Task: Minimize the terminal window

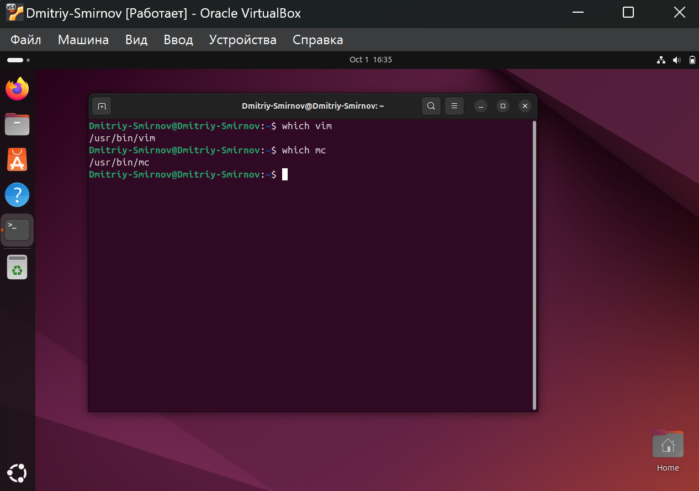Action: click(x=481, y=106)
